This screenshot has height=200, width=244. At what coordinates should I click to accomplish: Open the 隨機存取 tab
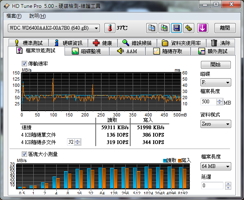(x=168, y=51)
